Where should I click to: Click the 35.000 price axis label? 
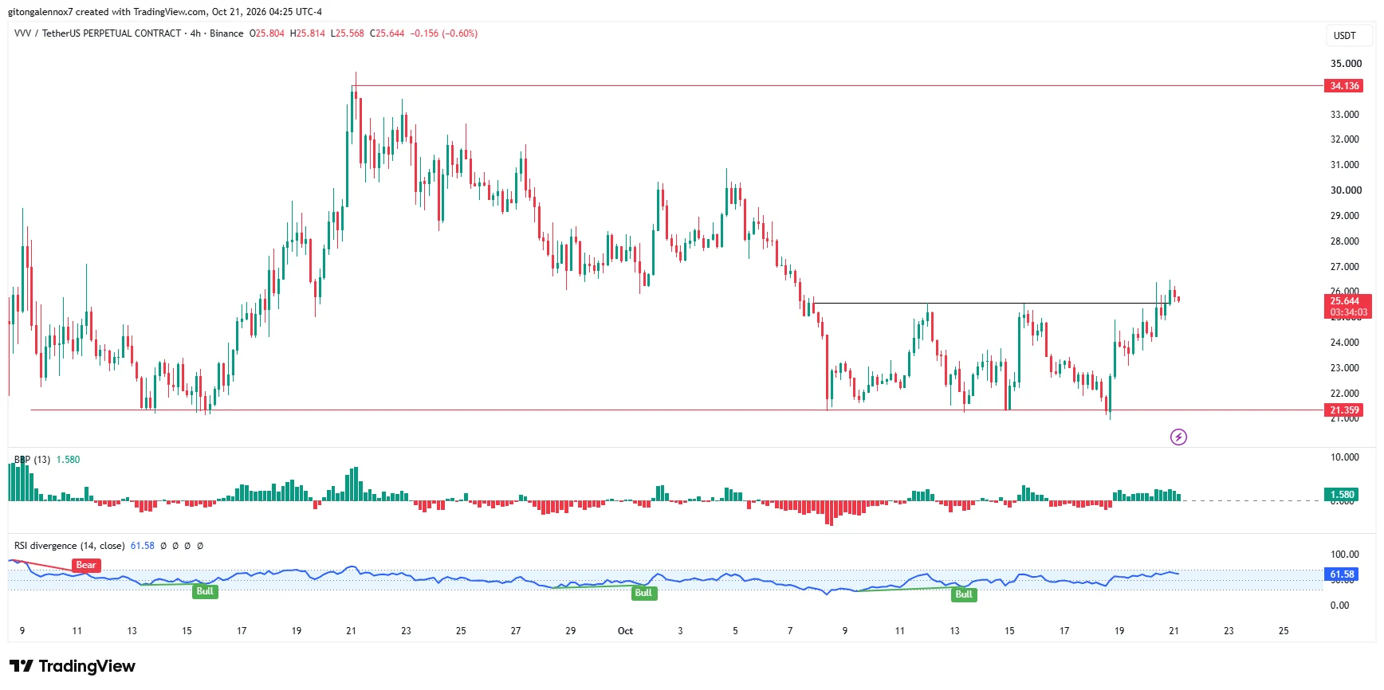click(1346, 64)
